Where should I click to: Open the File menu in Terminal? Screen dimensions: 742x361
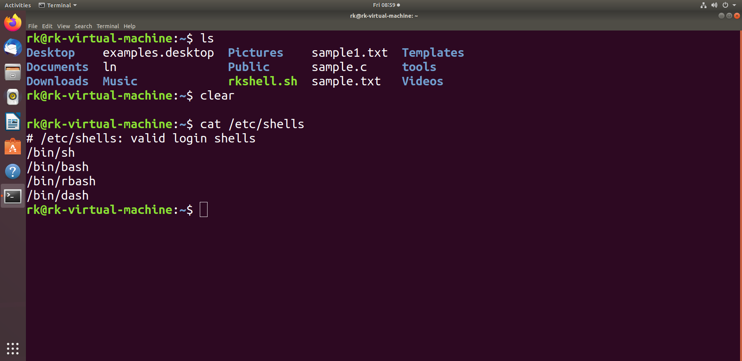tap(33, 26)
